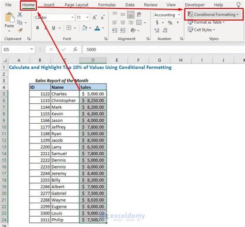Viewport: 245px width, 227px height.
Task: Select column D header
Action: tap(93, 60)
